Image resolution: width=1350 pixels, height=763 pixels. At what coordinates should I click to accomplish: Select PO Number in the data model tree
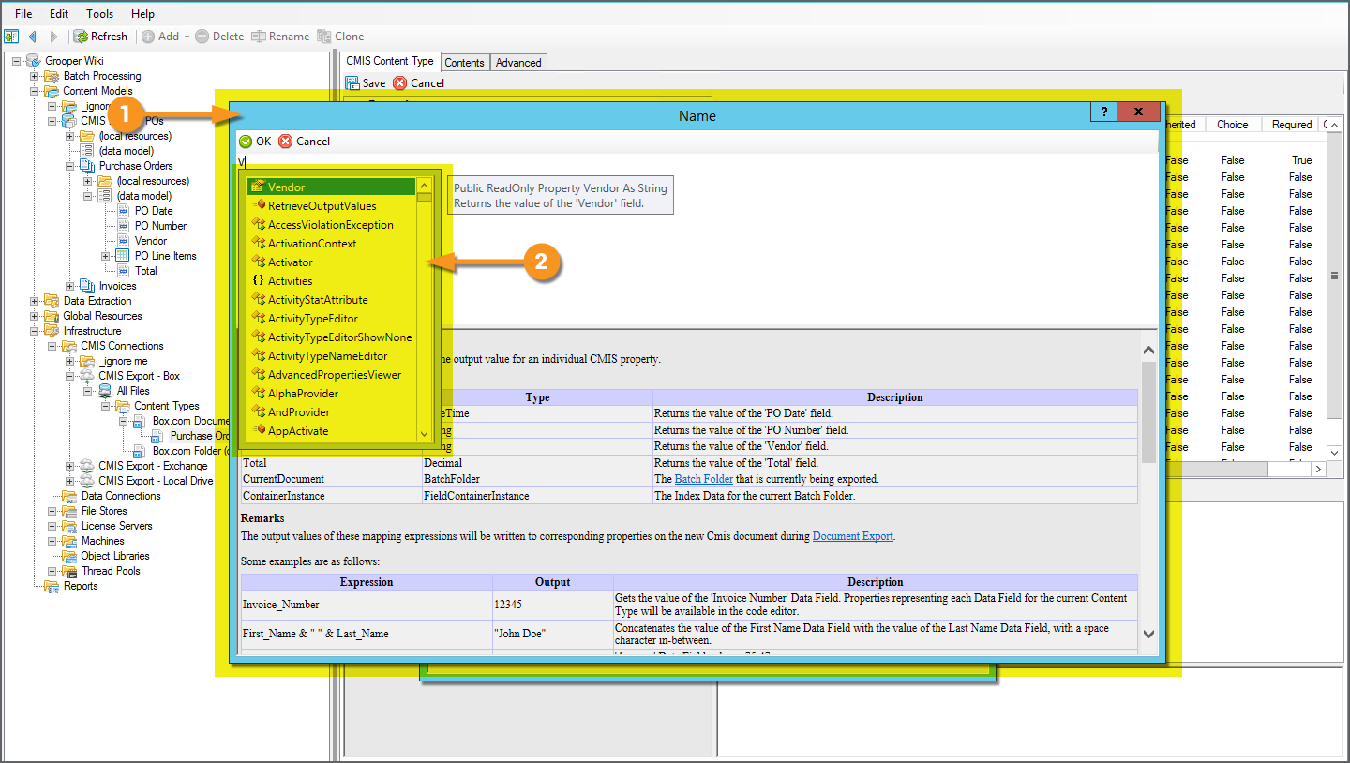(x=160, y=226)
